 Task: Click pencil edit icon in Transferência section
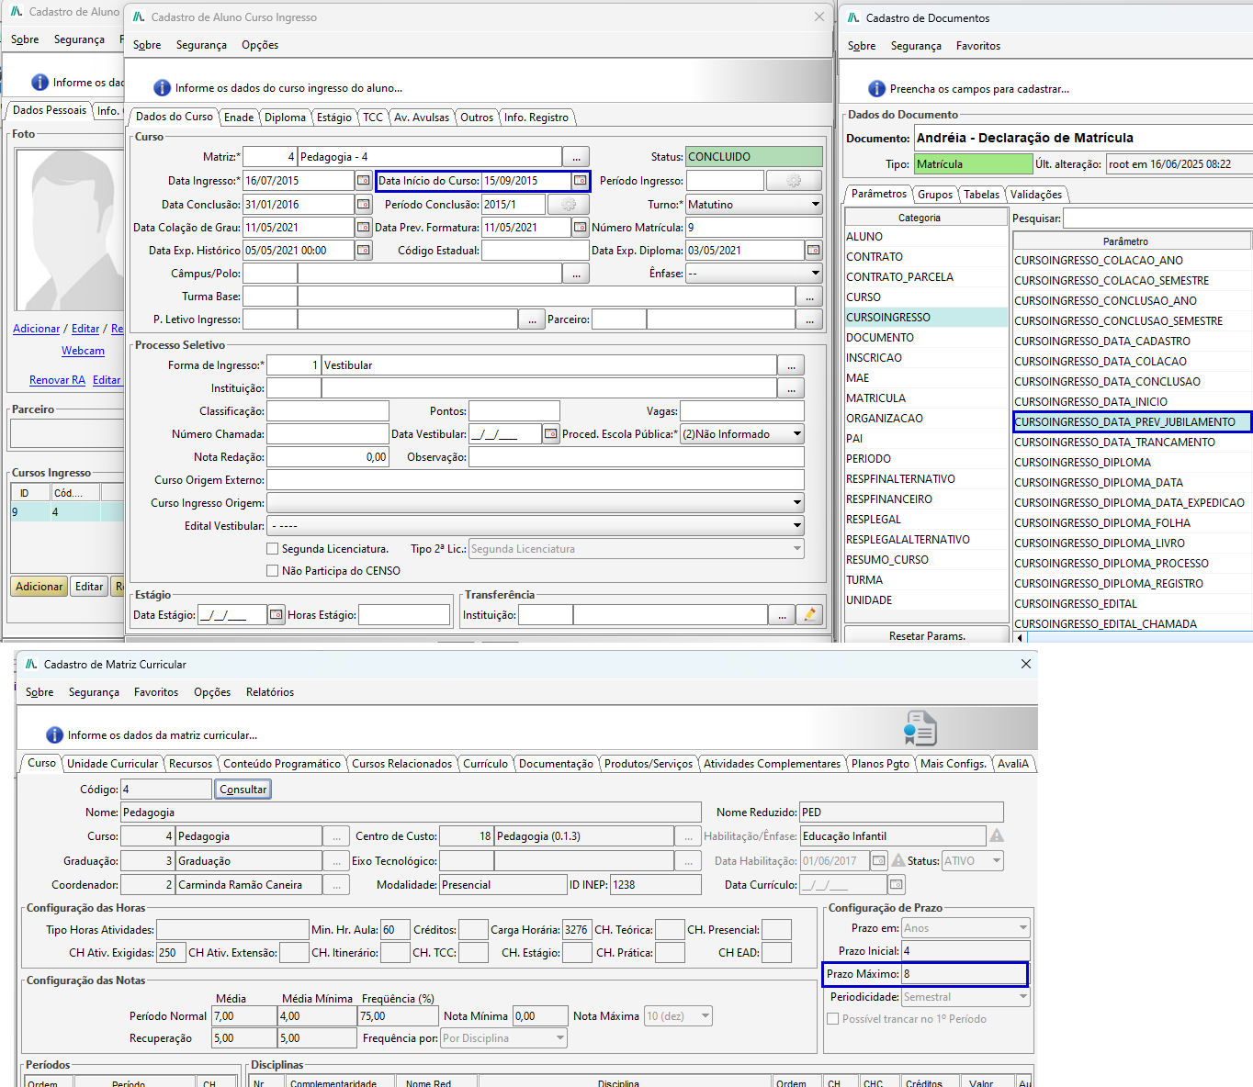809,615
